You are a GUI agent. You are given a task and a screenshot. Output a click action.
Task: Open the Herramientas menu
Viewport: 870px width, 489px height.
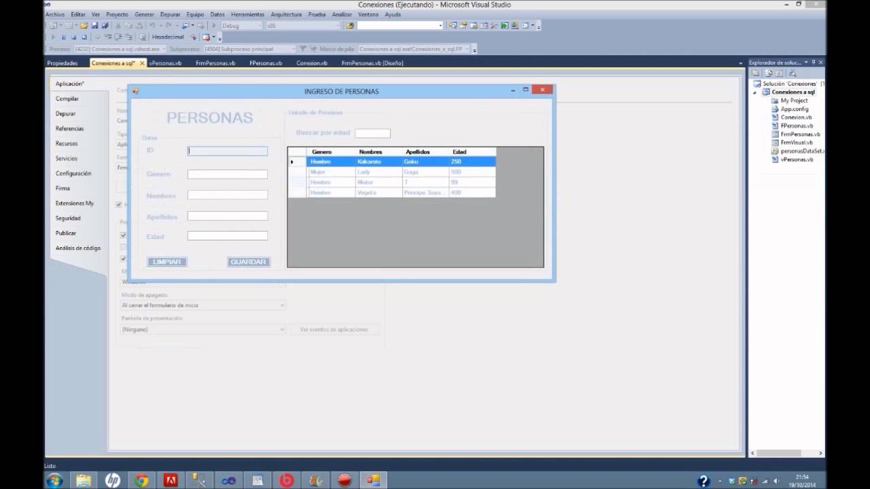click(x=247, y=14)
